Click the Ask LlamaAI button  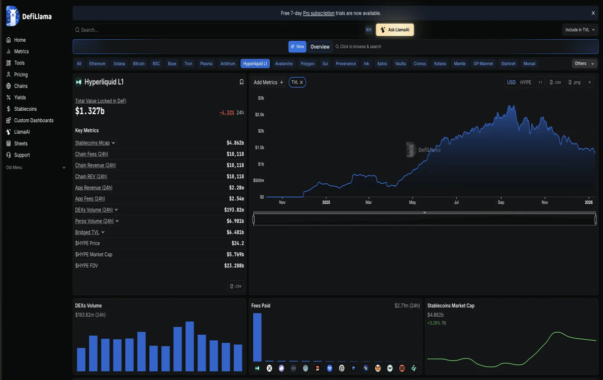pyautogui.click(x=394, y=30)
